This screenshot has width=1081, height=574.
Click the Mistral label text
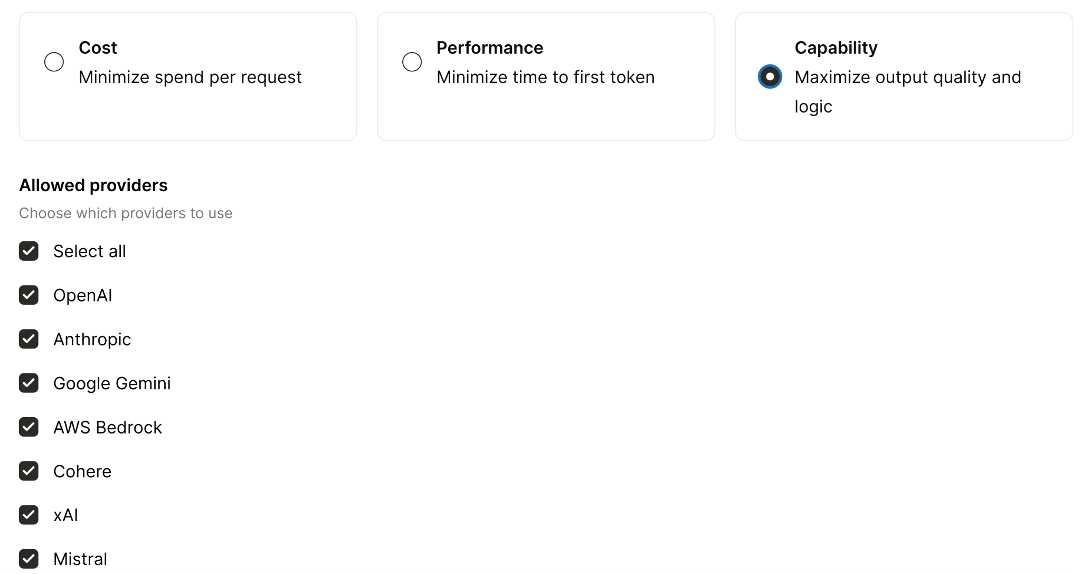pos(80,559)
